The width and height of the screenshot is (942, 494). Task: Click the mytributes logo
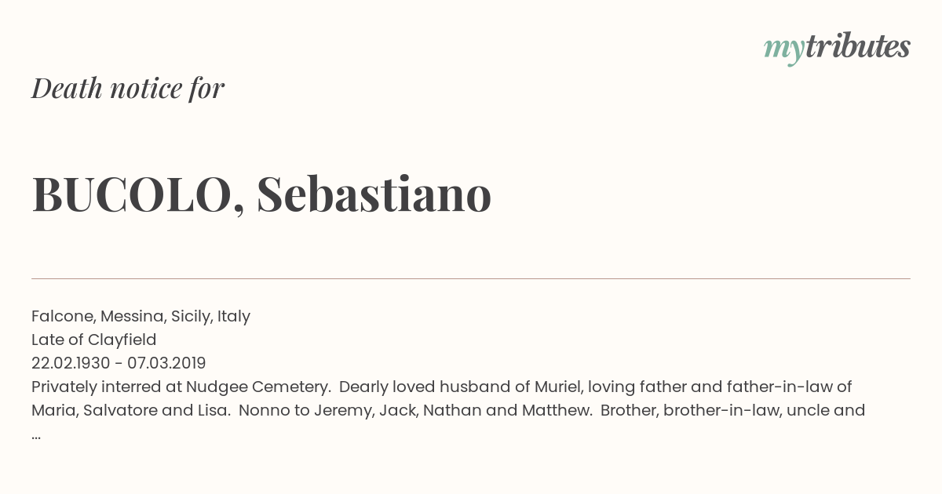[837, 48]
